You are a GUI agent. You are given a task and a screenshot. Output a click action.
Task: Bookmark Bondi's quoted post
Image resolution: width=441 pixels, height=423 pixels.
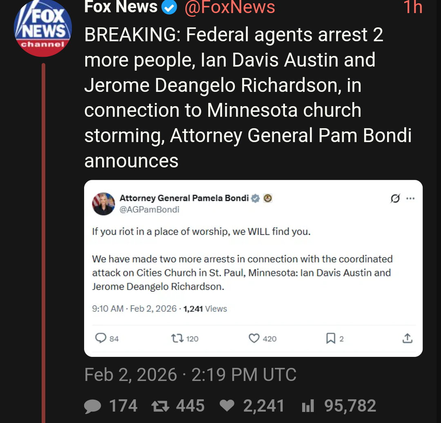coord(331,338)
